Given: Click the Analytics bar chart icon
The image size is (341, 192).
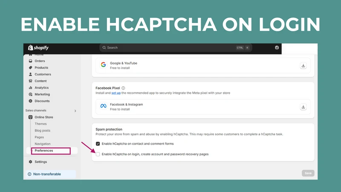Looking at the screenshot, I should click(x=30, y=87).
